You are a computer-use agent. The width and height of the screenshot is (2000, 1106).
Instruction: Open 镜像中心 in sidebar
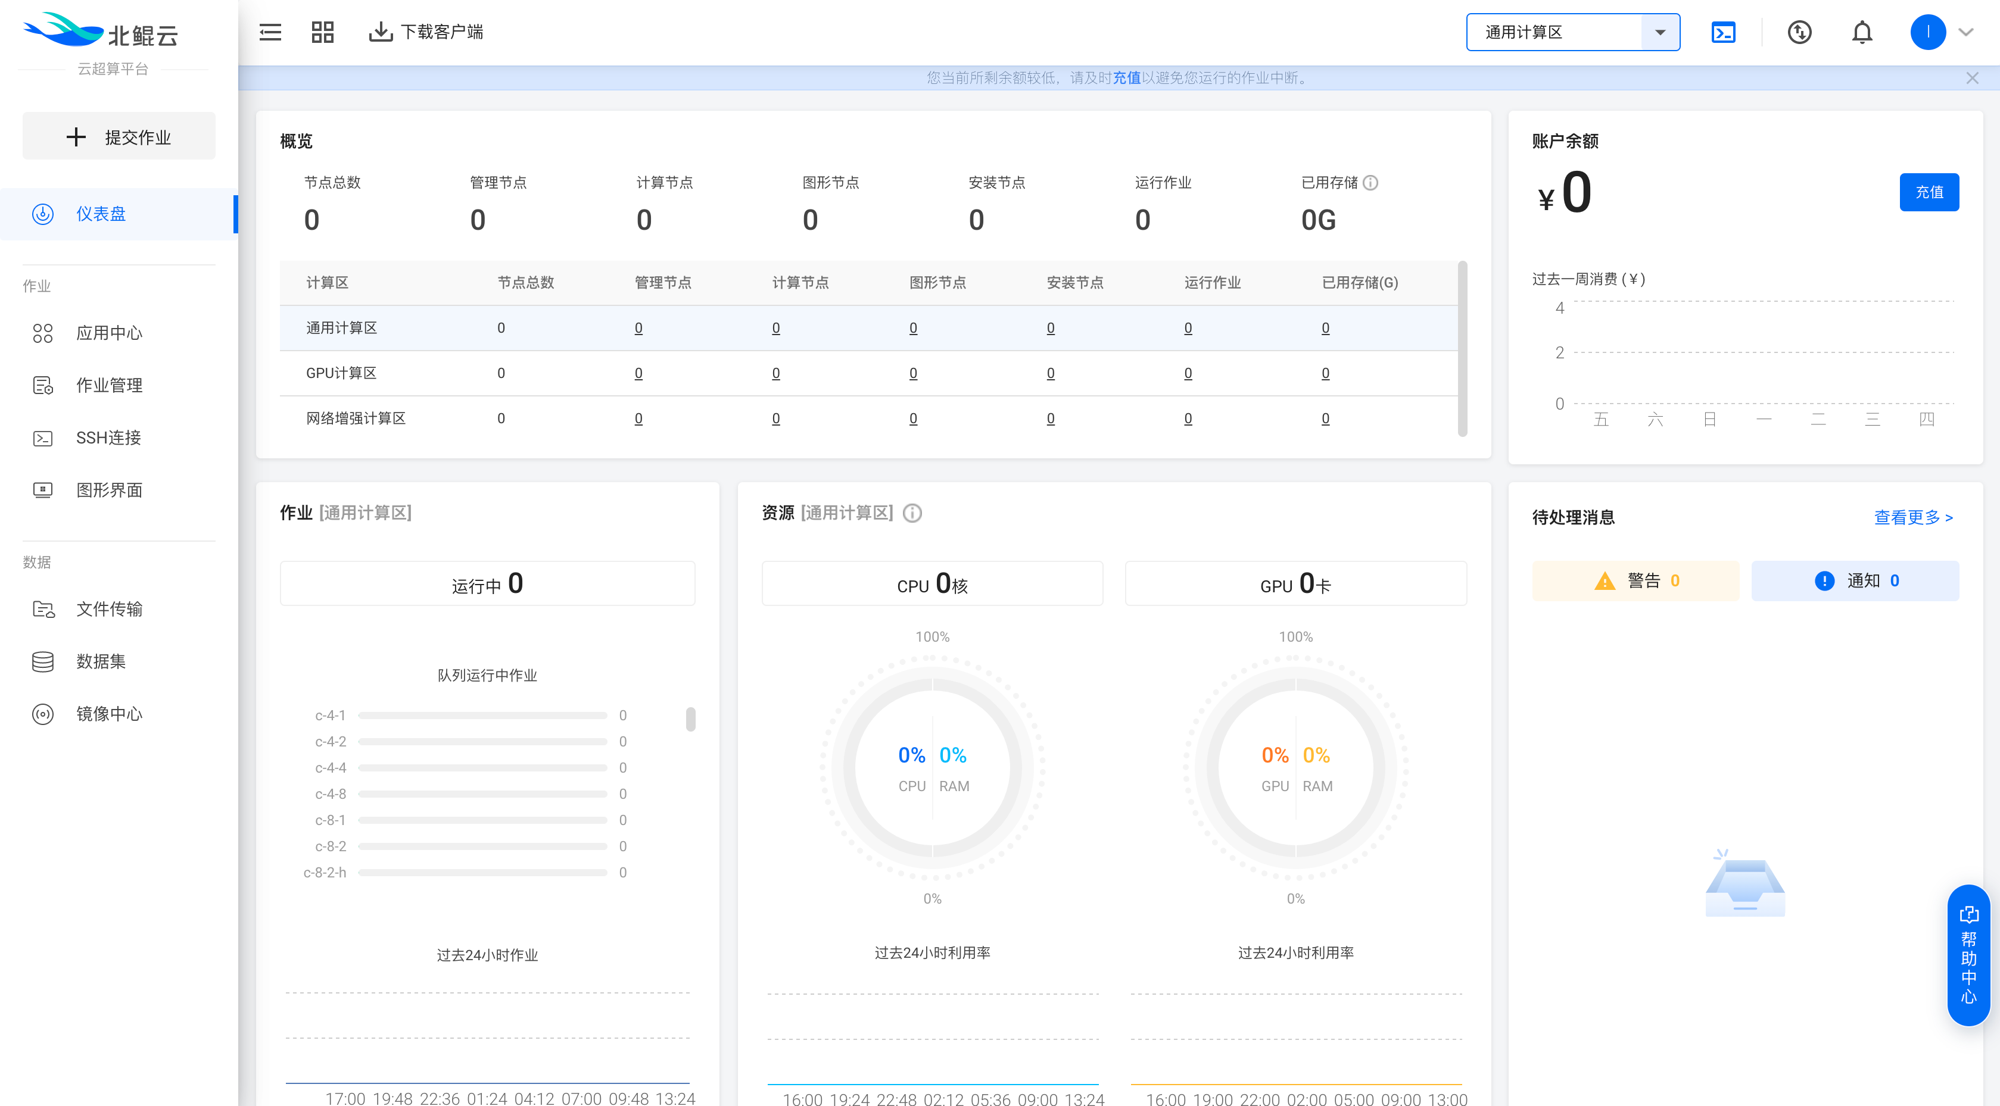click(119, 714)
